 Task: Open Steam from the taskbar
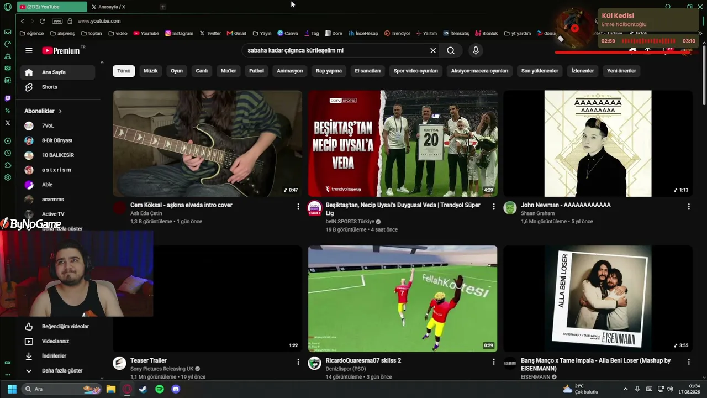click(x=143, y=389)
